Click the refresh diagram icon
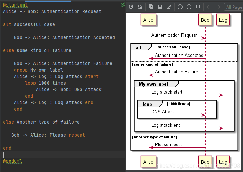 tap(131, 7)
